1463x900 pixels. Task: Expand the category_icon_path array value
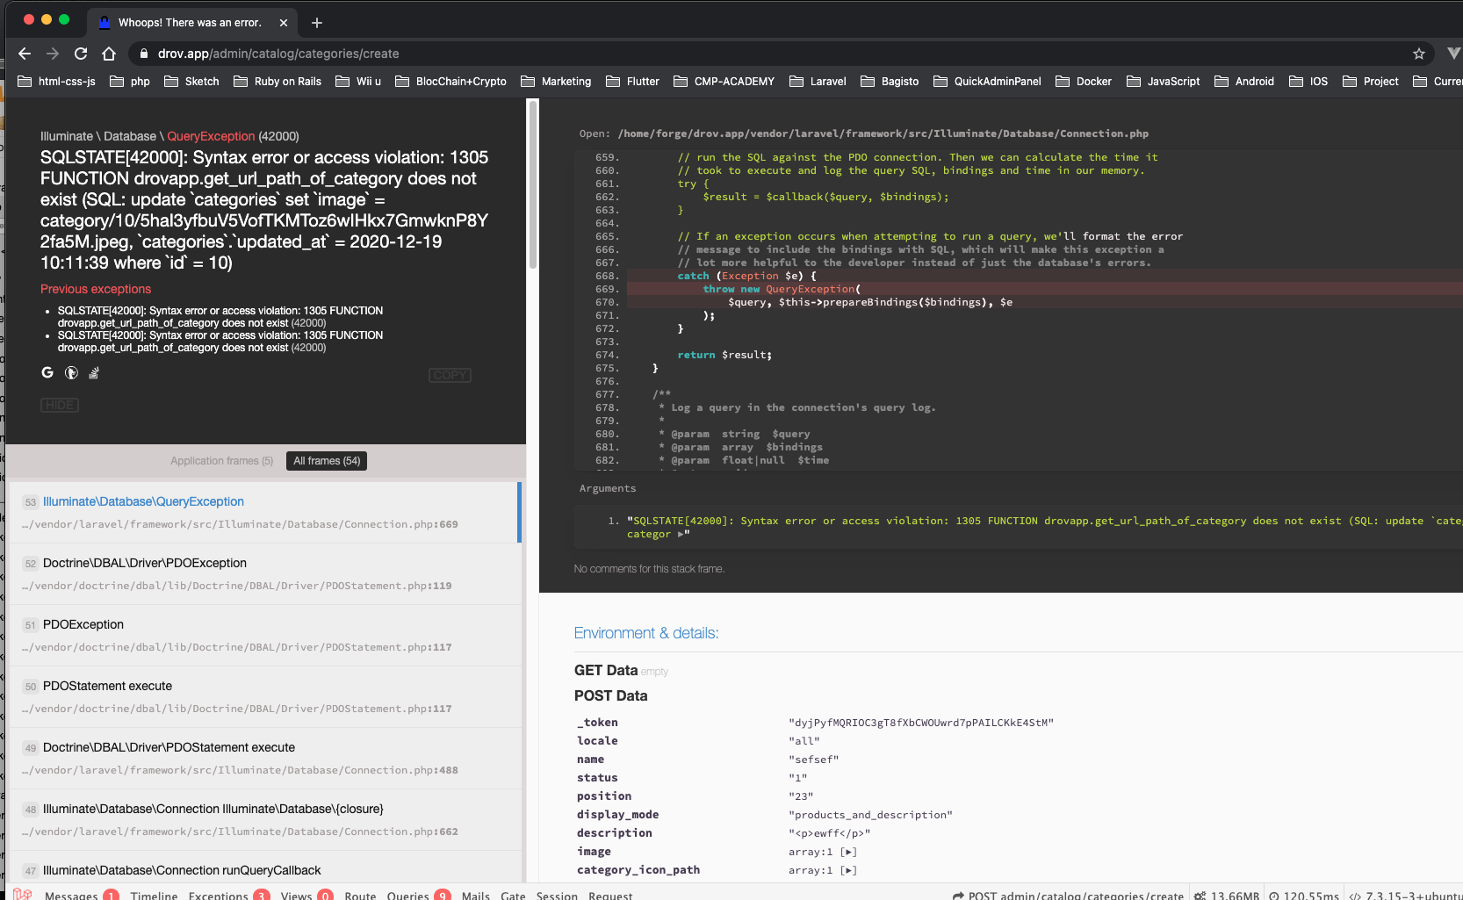[x=848, y=870]
